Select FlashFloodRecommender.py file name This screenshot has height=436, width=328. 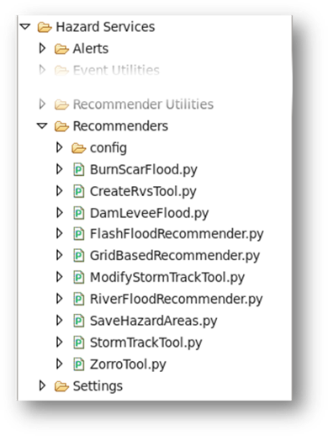(177, 234)
